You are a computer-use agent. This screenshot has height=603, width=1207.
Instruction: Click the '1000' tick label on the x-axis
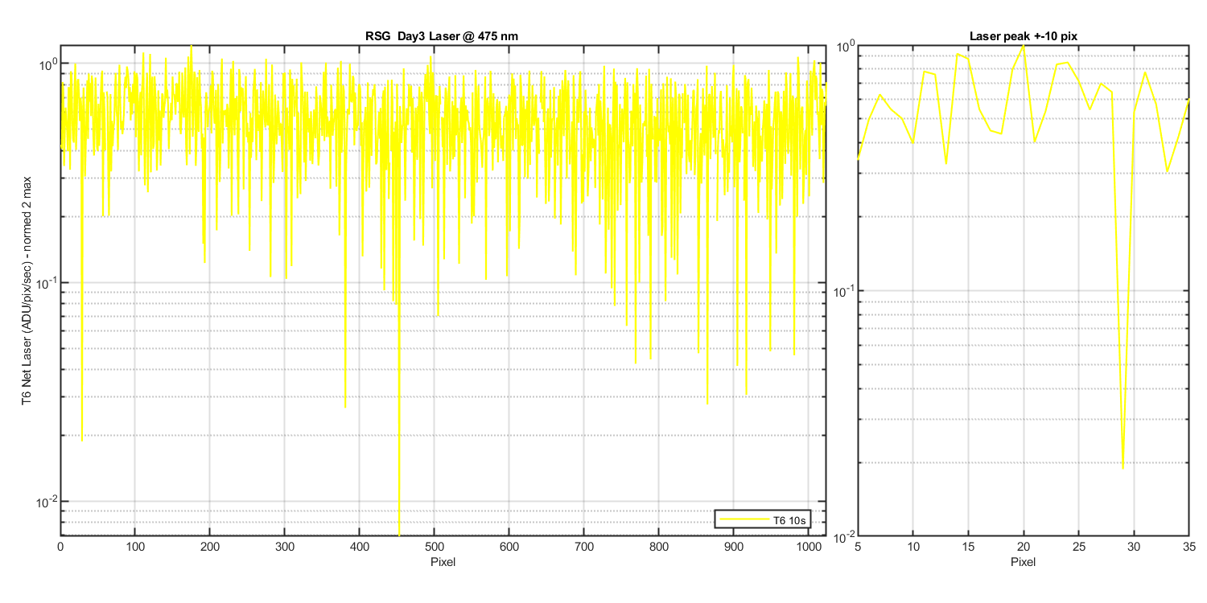pyautogui.click(x=809, y=548)
